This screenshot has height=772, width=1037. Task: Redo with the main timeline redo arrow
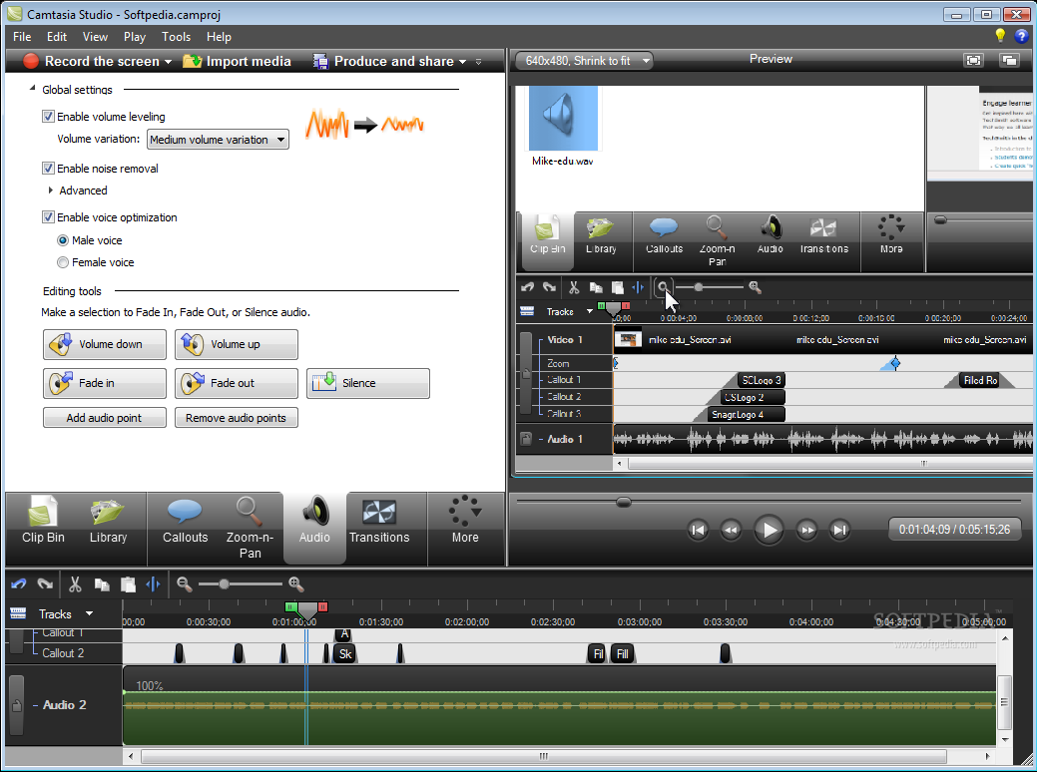tap(45, 583)
